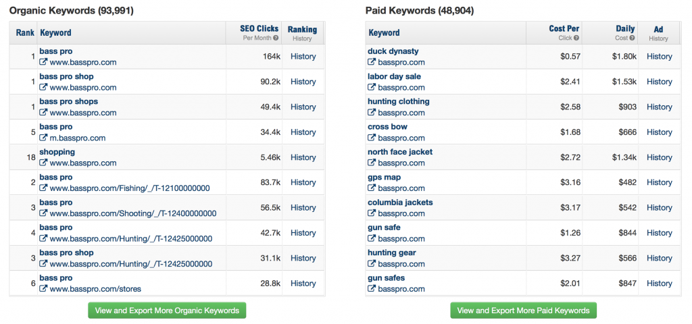Click external link icon under shopping keyword
This screenshot has height=324, width=692.
(43, 163)
